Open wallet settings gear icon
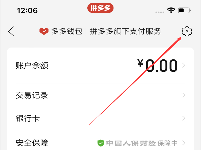 (187, 31)
